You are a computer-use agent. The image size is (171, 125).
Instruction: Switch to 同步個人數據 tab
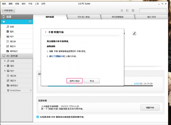tap(84, 17)
